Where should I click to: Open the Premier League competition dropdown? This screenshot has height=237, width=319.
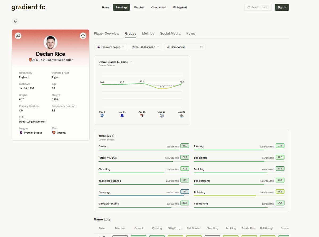point(111,47)
